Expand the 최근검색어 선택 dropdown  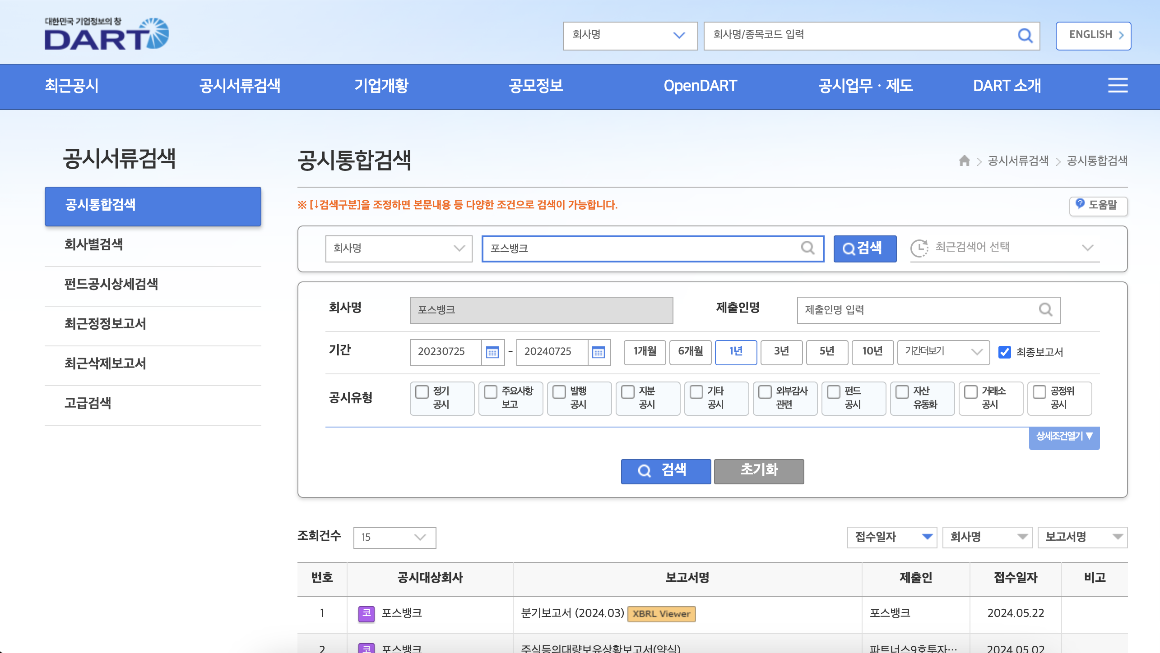coord(1005,248)
